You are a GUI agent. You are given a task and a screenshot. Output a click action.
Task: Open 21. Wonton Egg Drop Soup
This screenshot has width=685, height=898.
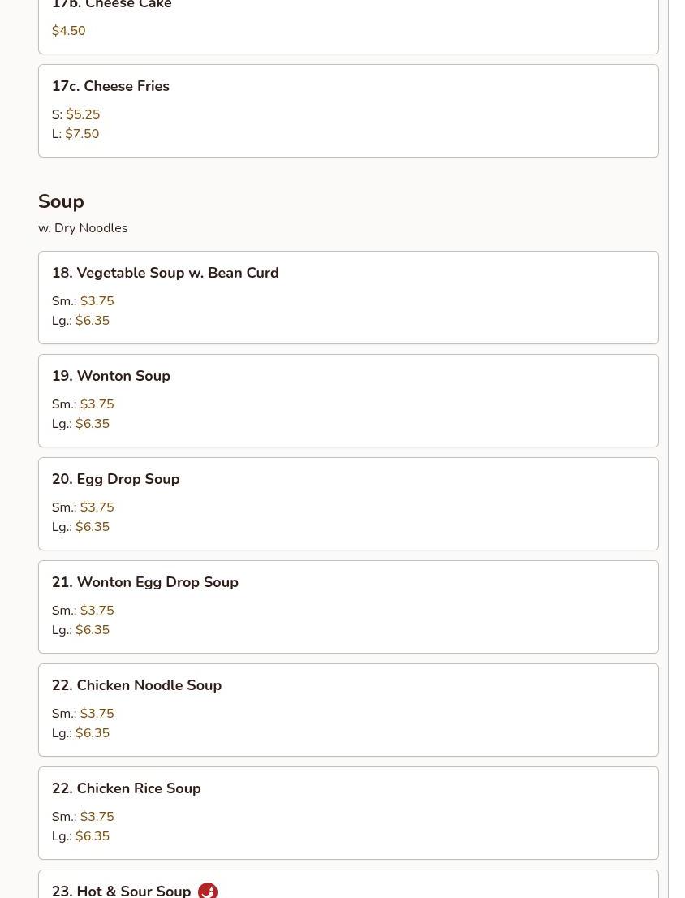click(144, 582)
